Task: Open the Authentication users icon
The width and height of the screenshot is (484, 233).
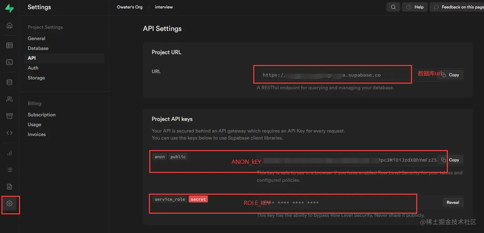Action: coord(9,99)
